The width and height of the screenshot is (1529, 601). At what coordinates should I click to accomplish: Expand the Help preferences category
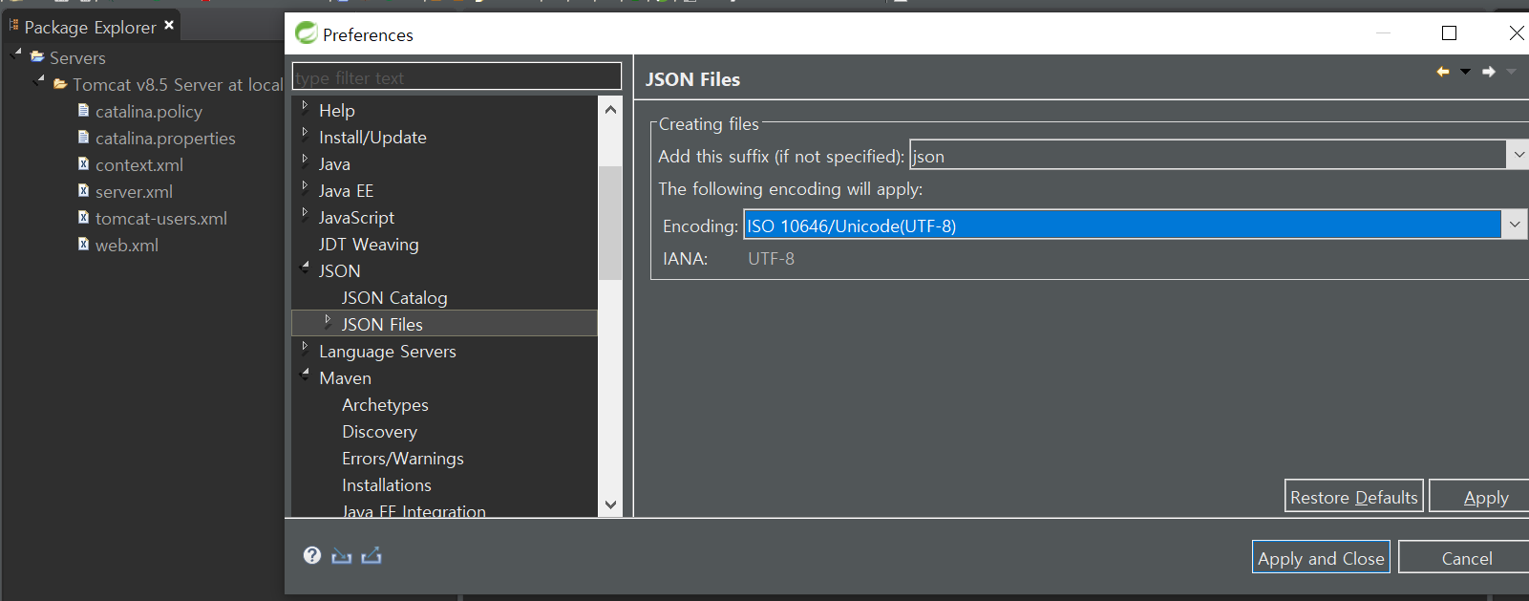(x=305, y=106)
